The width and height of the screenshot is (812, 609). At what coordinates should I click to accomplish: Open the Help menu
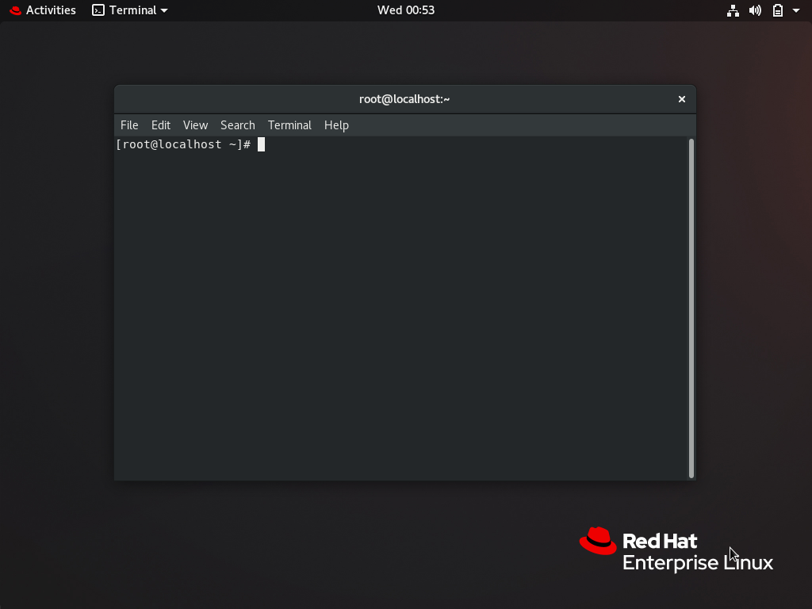click(x=336, y=125)
